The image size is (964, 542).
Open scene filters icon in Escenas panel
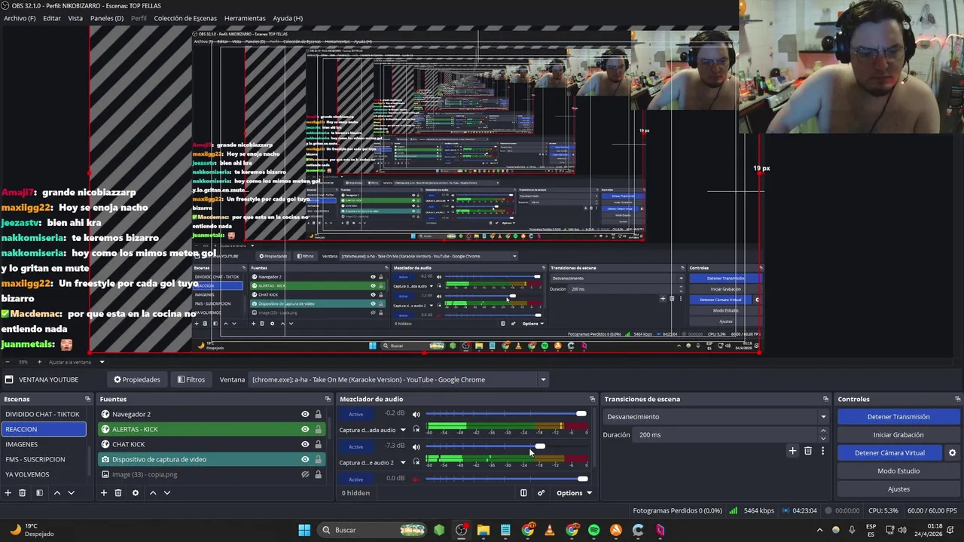coord(39,493)
